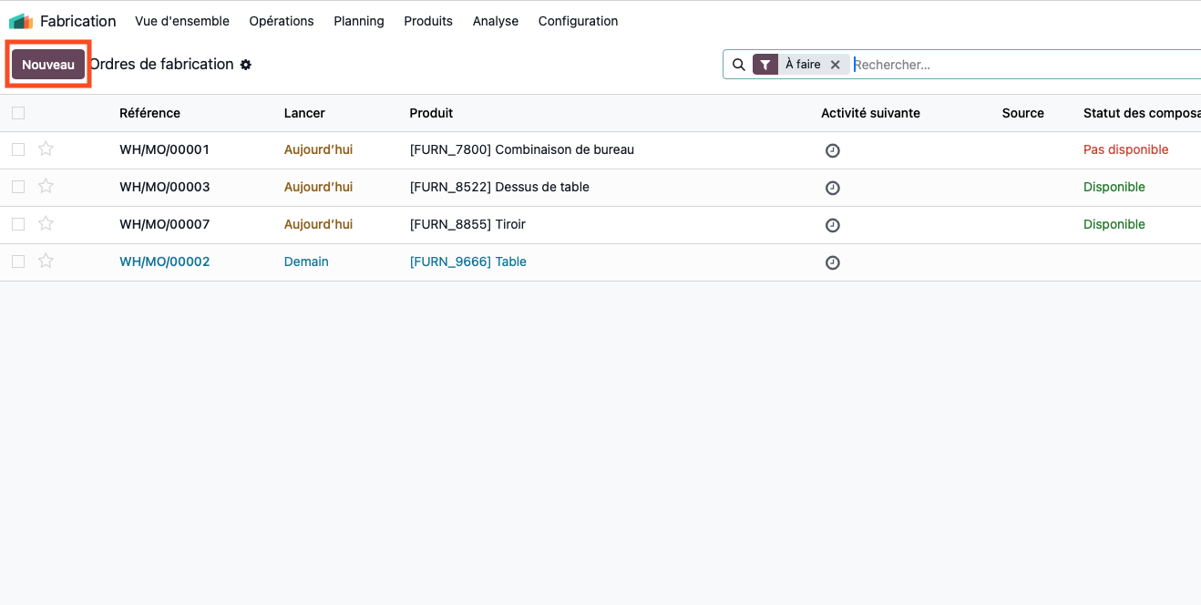The image size is (1201, 605).
Task: Open the gear settings next to Ordres de fabrication
Action: (x=246, y=65)
